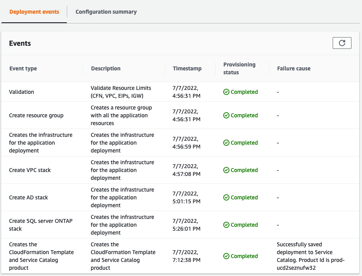
Task: Click the Timestamp column header to sort
Action: pos(187,68)
